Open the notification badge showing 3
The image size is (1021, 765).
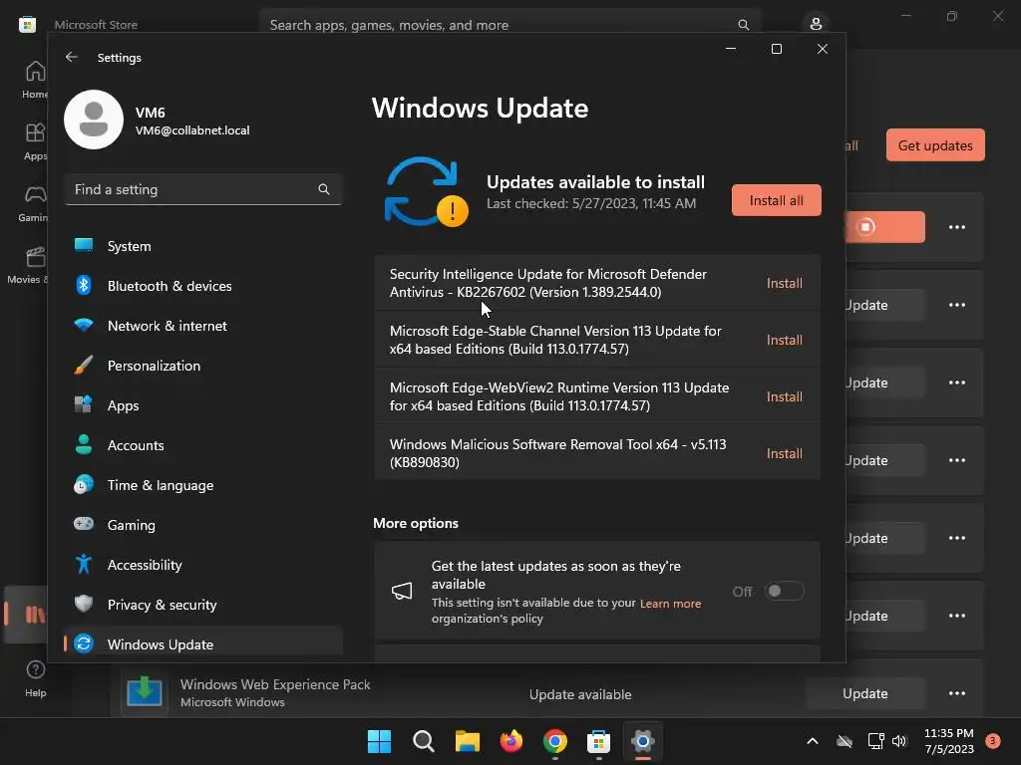point(992,741)
